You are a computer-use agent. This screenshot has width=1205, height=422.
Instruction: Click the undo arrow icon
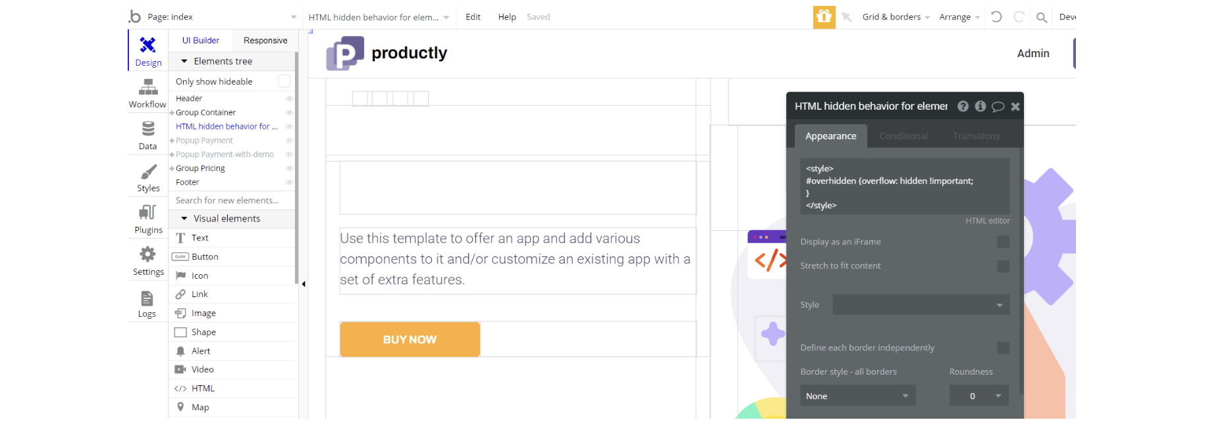pyautogui.click(x=996, y=17)
